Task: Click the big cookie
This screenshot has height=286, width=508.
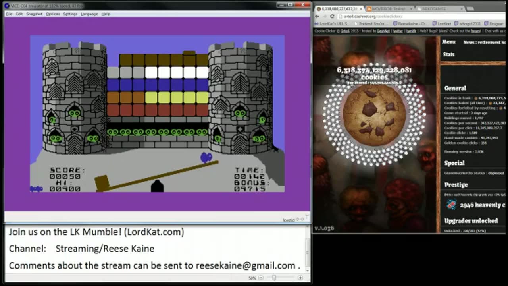Action: pos(374,115)
